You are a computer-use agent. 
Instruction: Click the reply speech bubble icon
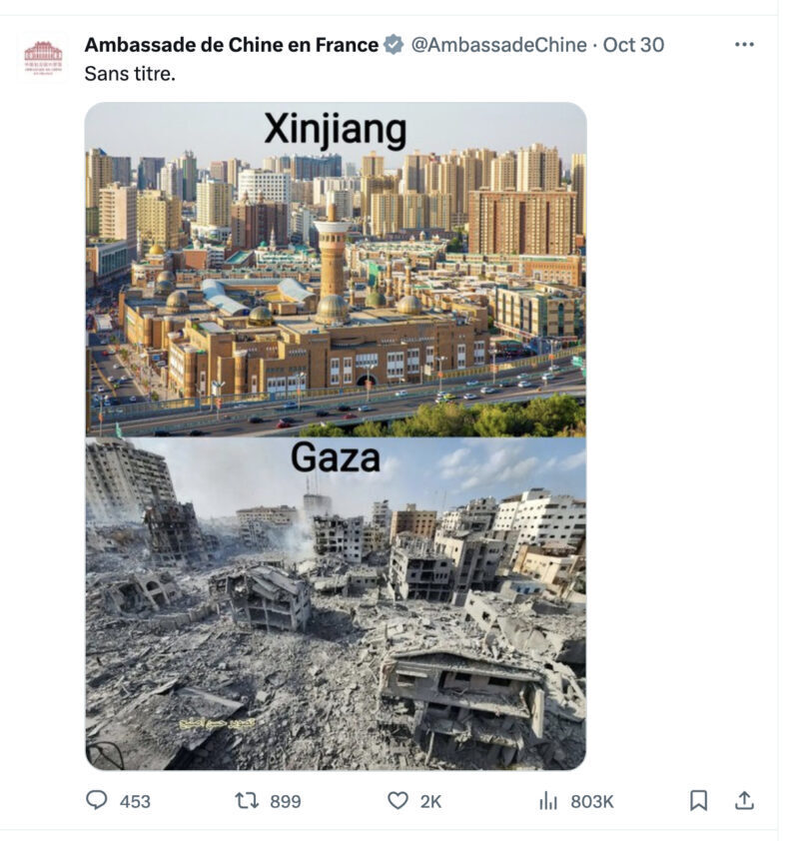(x=97, y=800)
